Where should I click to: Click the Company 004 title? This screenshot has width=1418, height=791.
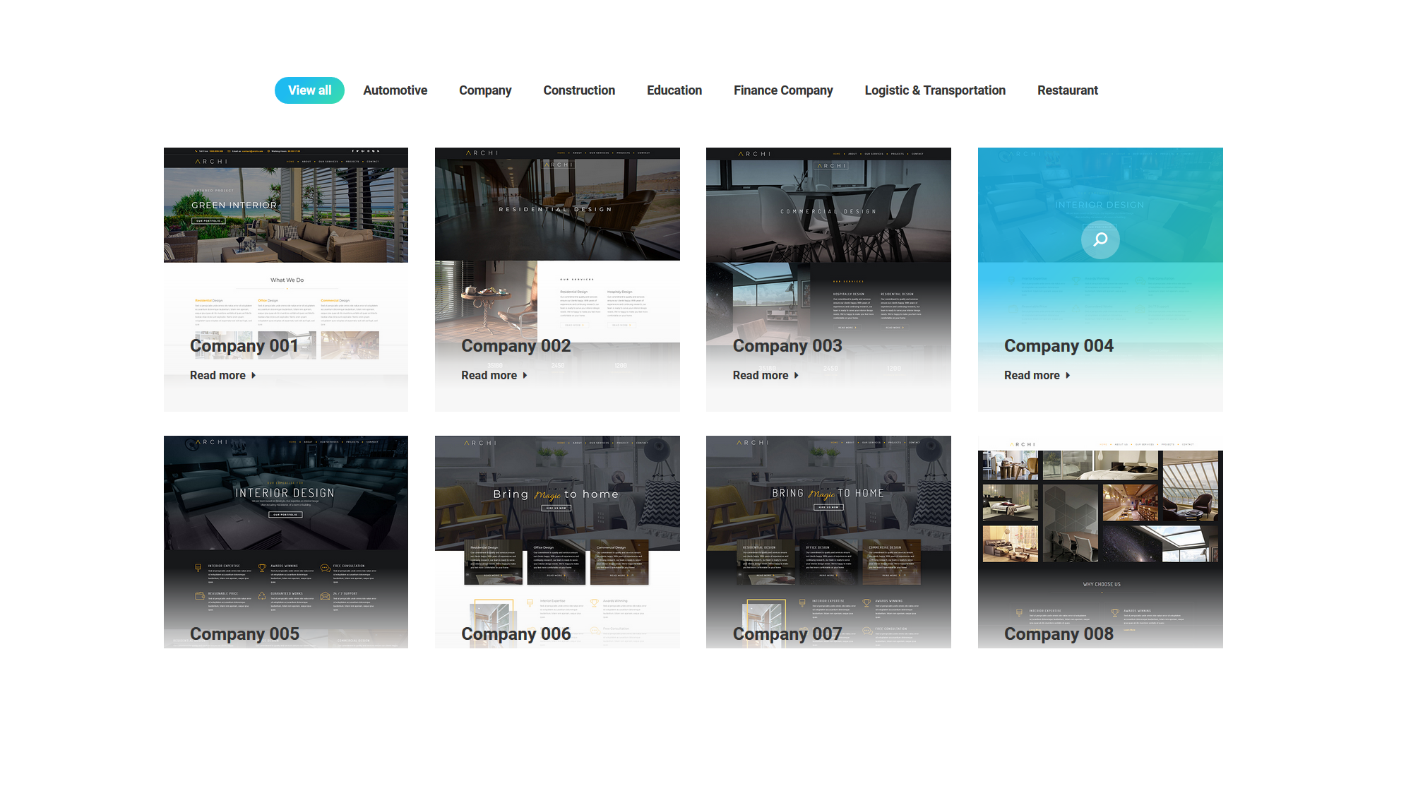(1059, 346)
